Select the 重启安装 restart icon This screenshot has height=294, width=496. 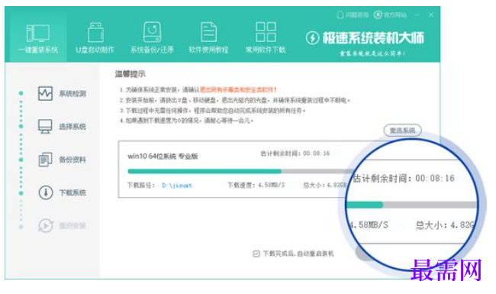click(x=45, y=225)
